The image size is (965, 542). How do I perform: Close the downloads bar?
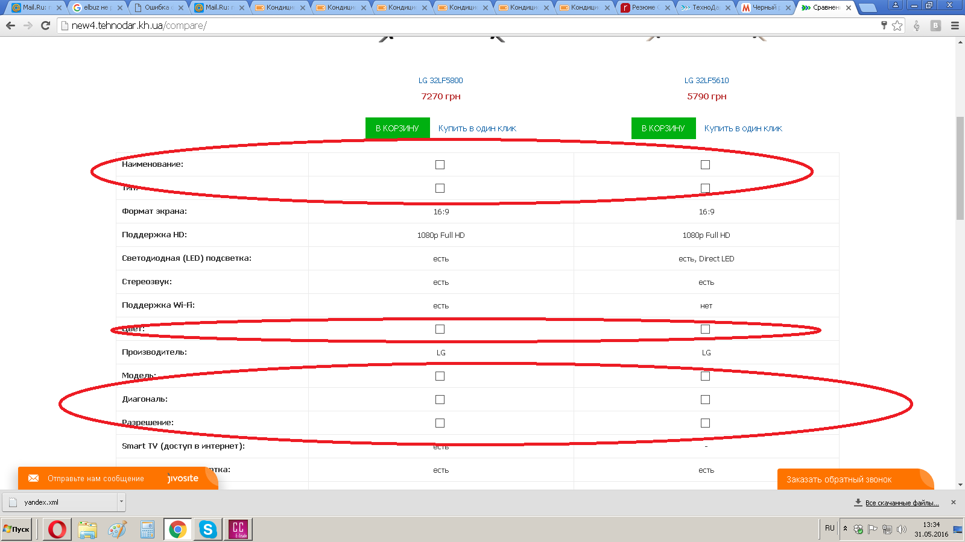pos(954,502)
